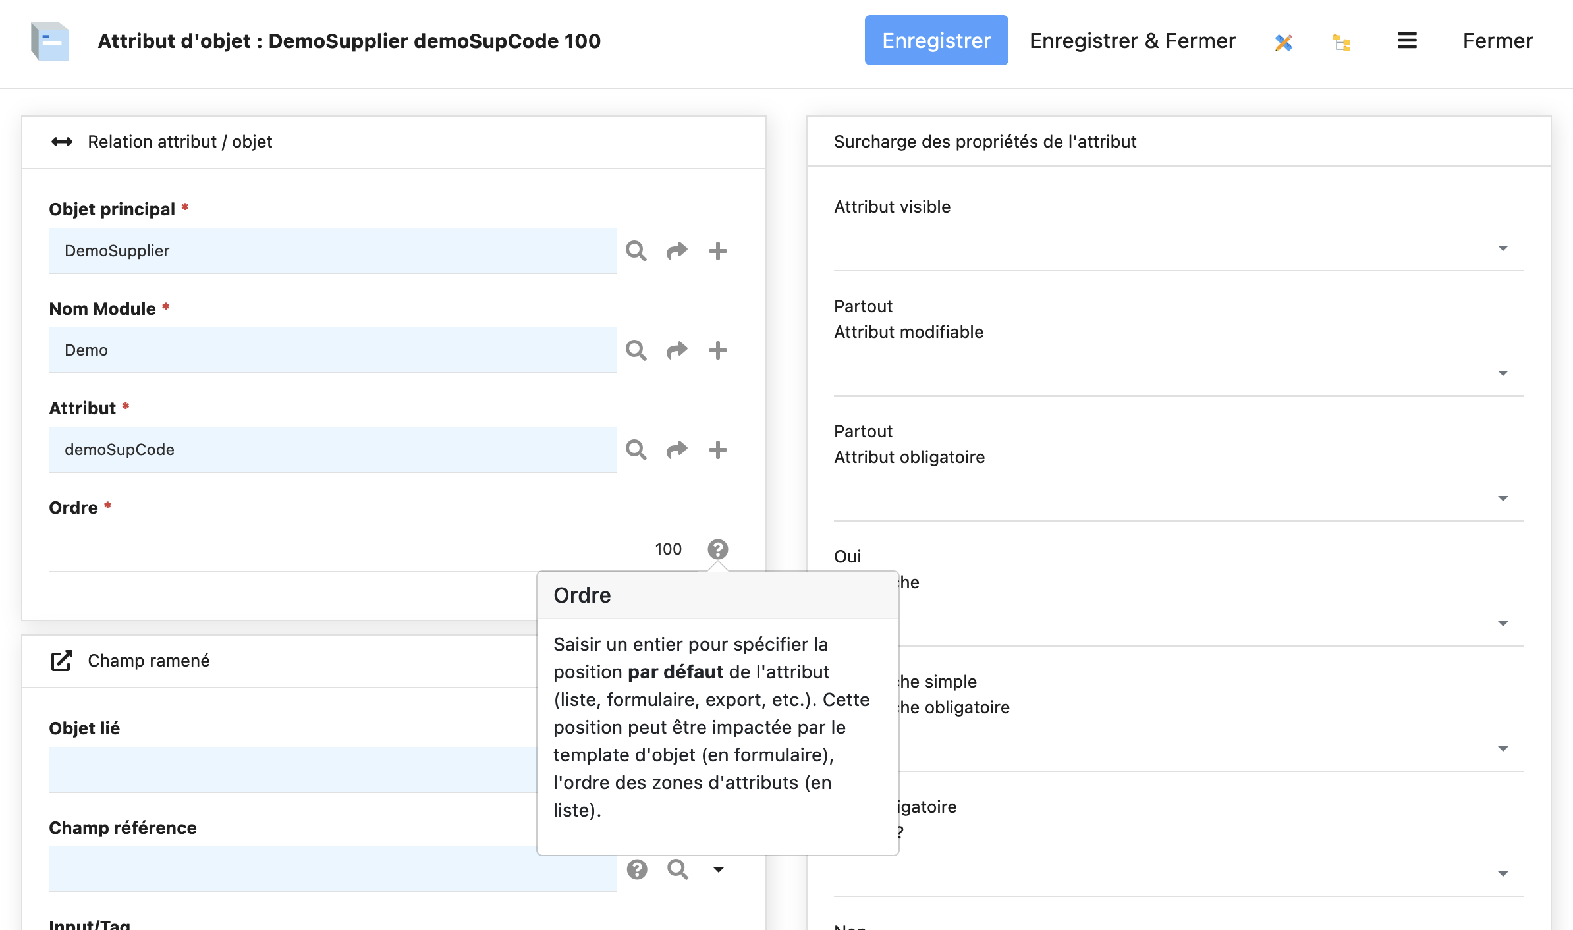Click the 'Attribut visible' label
The image size is (1573, 930).
[x=892, y=207]
